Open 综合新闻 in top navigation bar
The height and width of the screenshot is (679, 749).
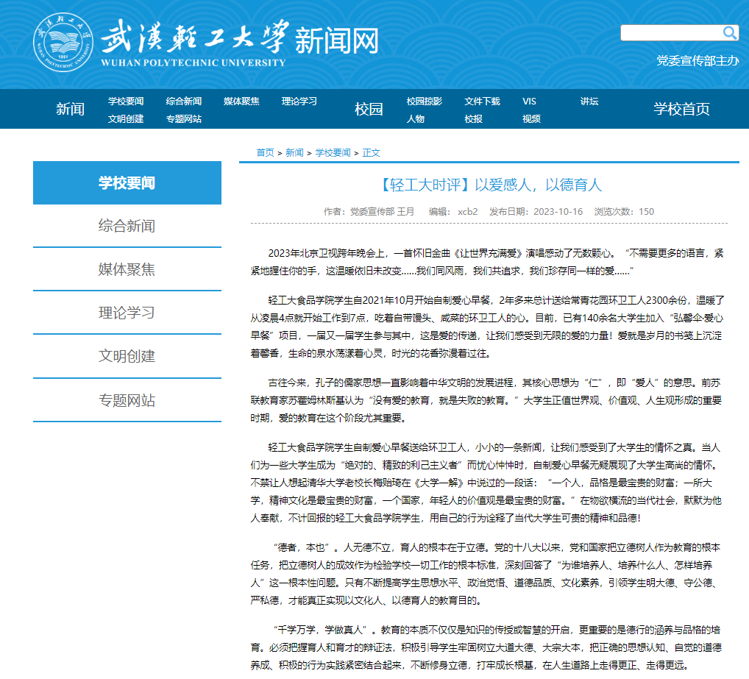point(184,102)
